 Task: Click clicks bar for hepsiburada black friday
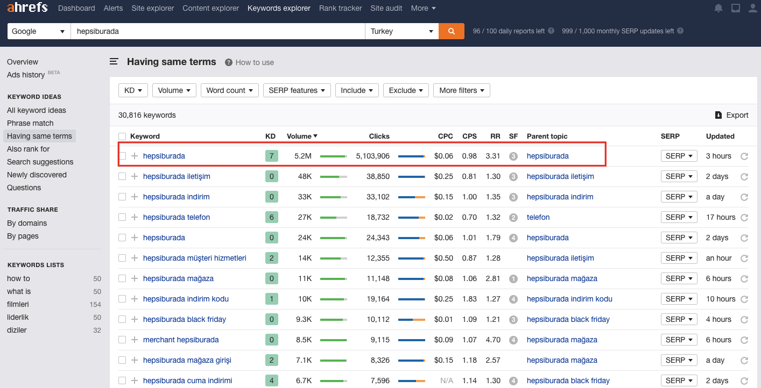coord(412,319)
